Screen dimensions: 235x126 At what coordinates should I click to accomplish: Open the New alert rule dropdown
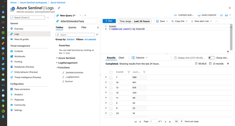(201, 21)
